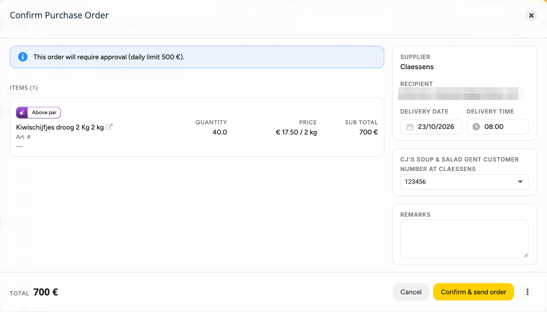547x312 pixels.
Task: Confirm & send order
Action: 473,292
